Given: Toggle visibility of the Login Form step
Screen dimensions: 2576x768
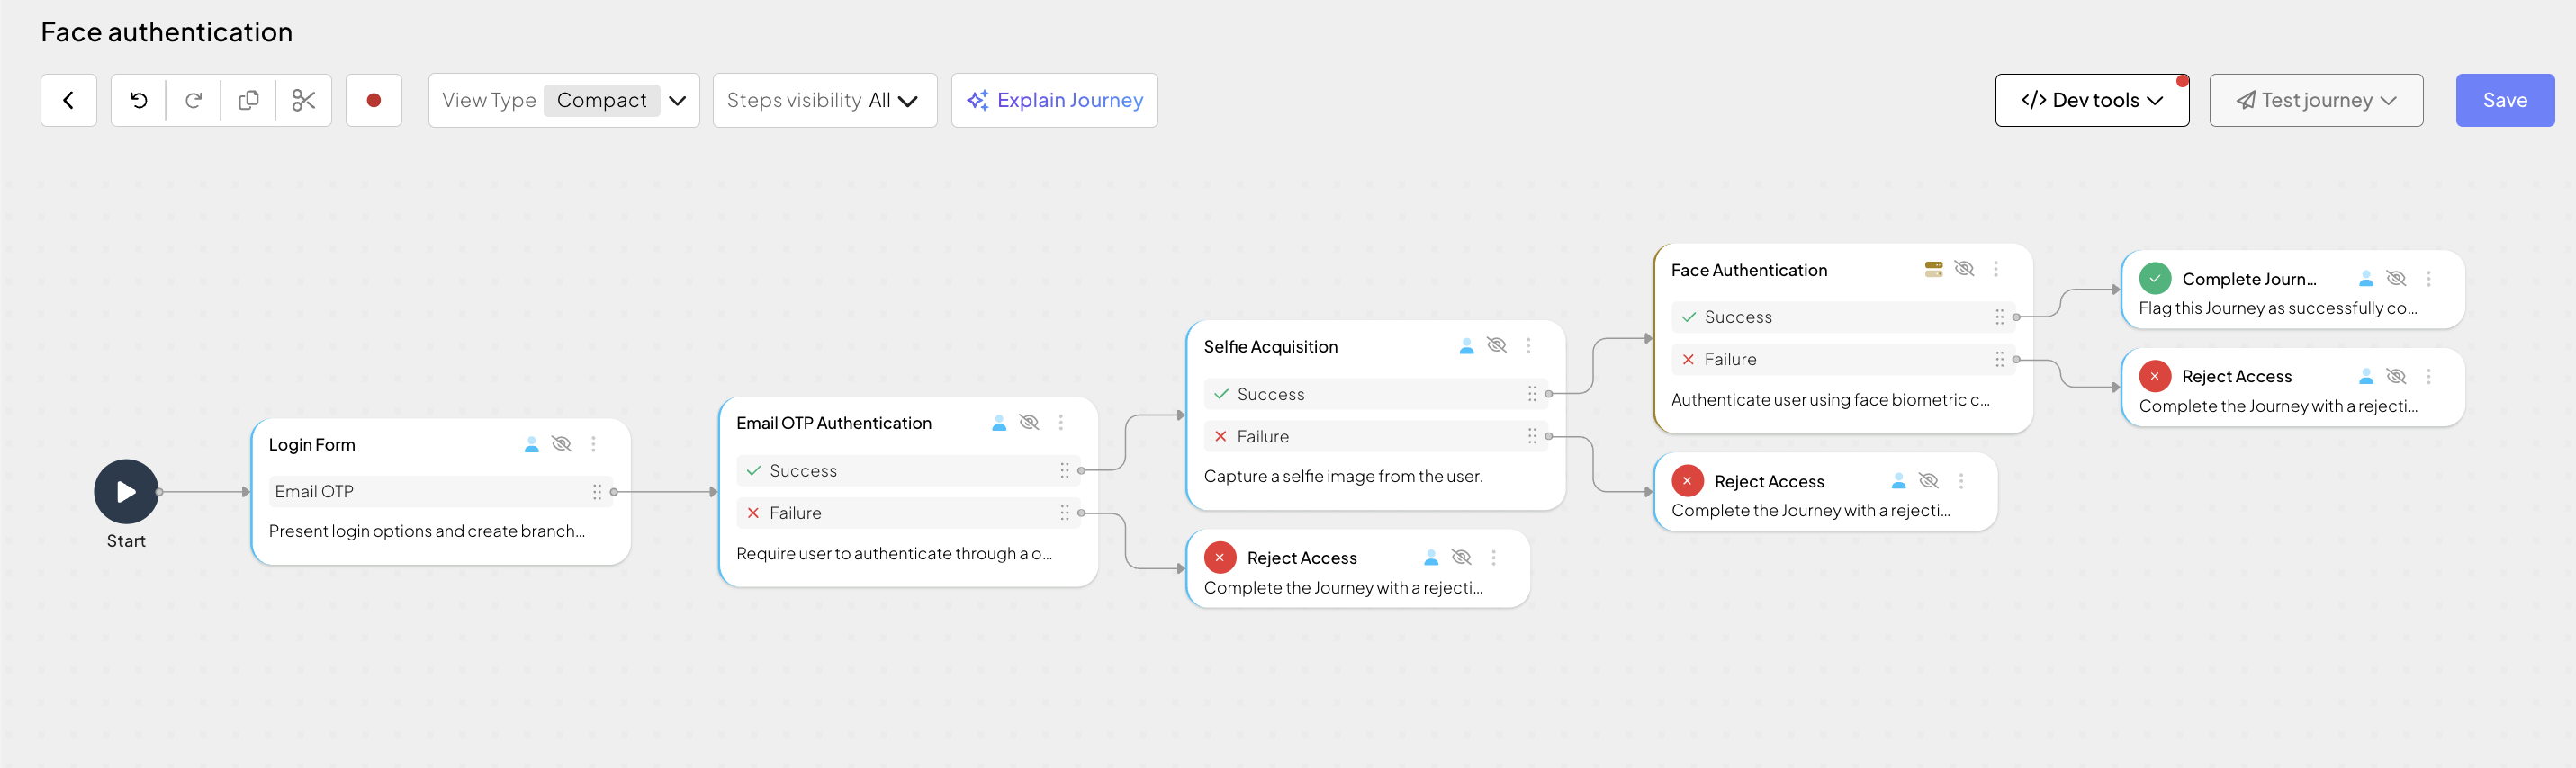Looking at the screenshot, I should (562, 443).
